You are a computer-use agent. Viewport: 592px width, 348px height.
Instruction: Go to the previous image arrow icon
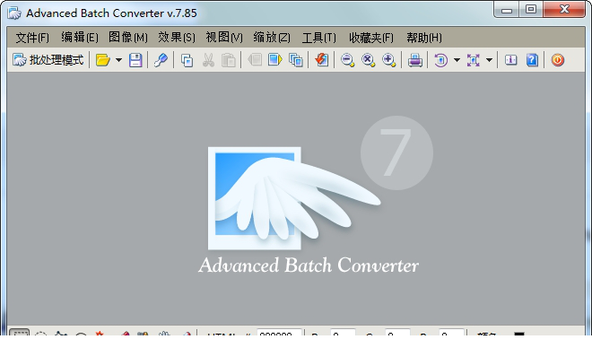tap(255, 59)
